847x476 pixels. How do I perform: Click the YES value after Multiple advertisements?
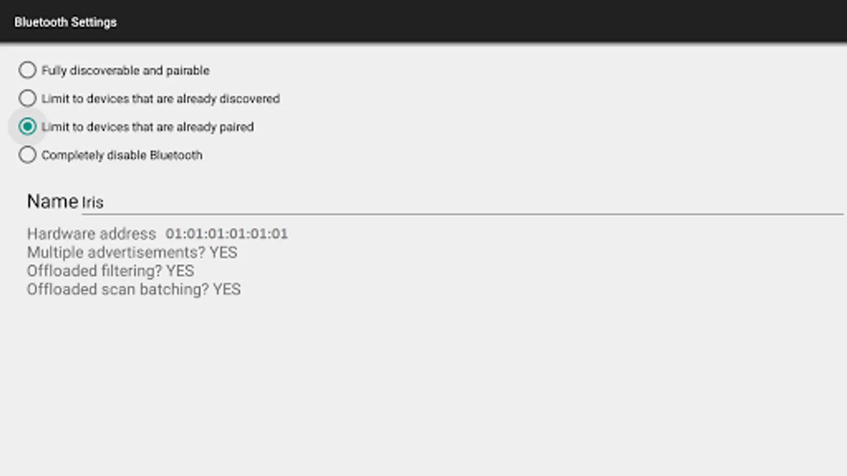223,252
